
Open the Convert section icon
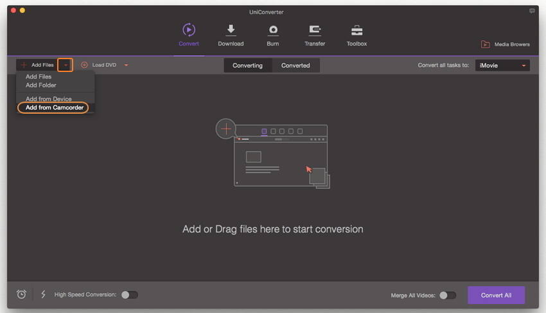click(x=189, y=30)
